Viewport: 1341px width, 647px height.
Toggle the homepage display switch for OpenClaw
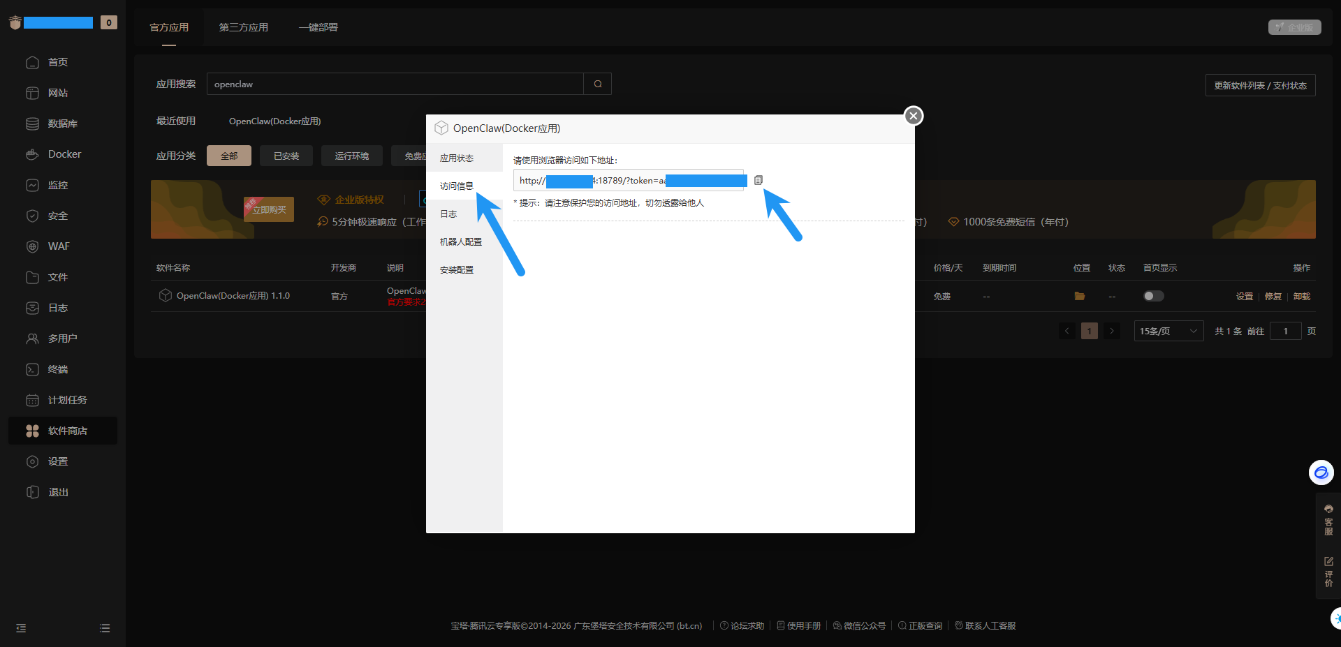tap(1153, 296)
